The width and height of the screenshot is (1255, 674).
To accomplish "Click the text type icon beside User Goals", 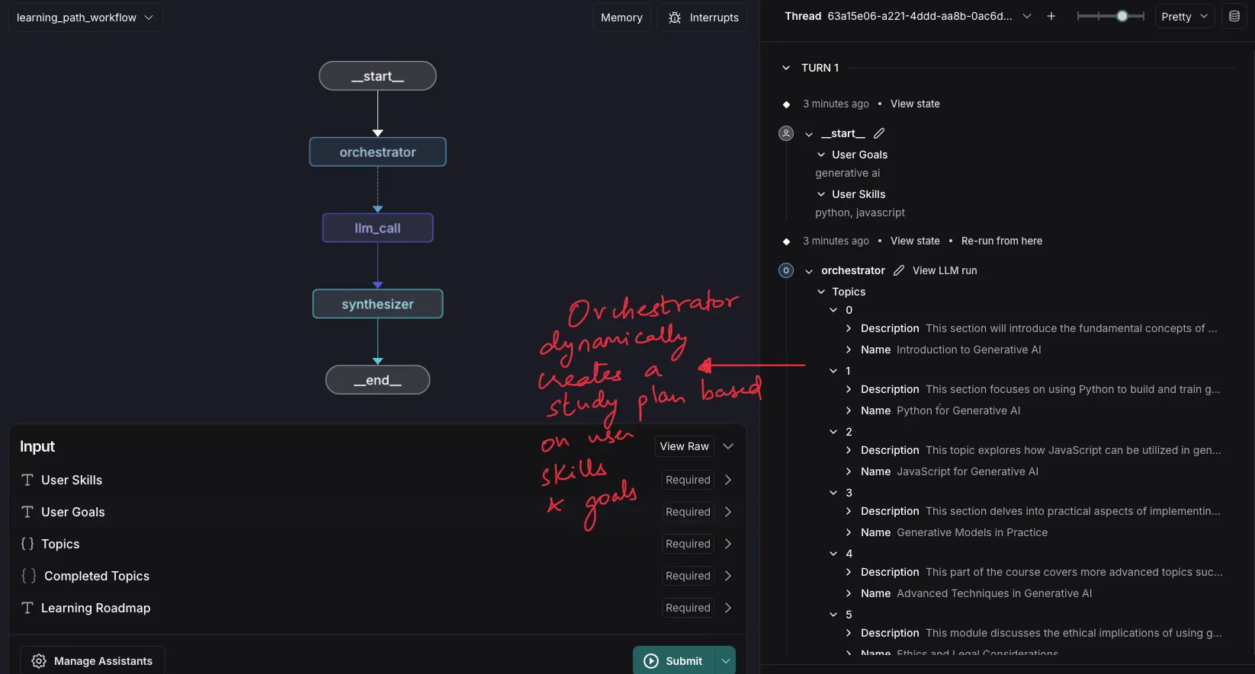I will coord(27,512).
